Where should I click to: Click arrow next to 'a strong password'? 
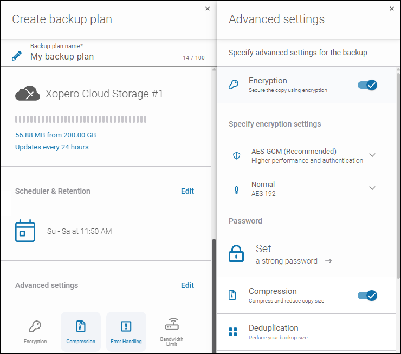[x=328, y=261]
